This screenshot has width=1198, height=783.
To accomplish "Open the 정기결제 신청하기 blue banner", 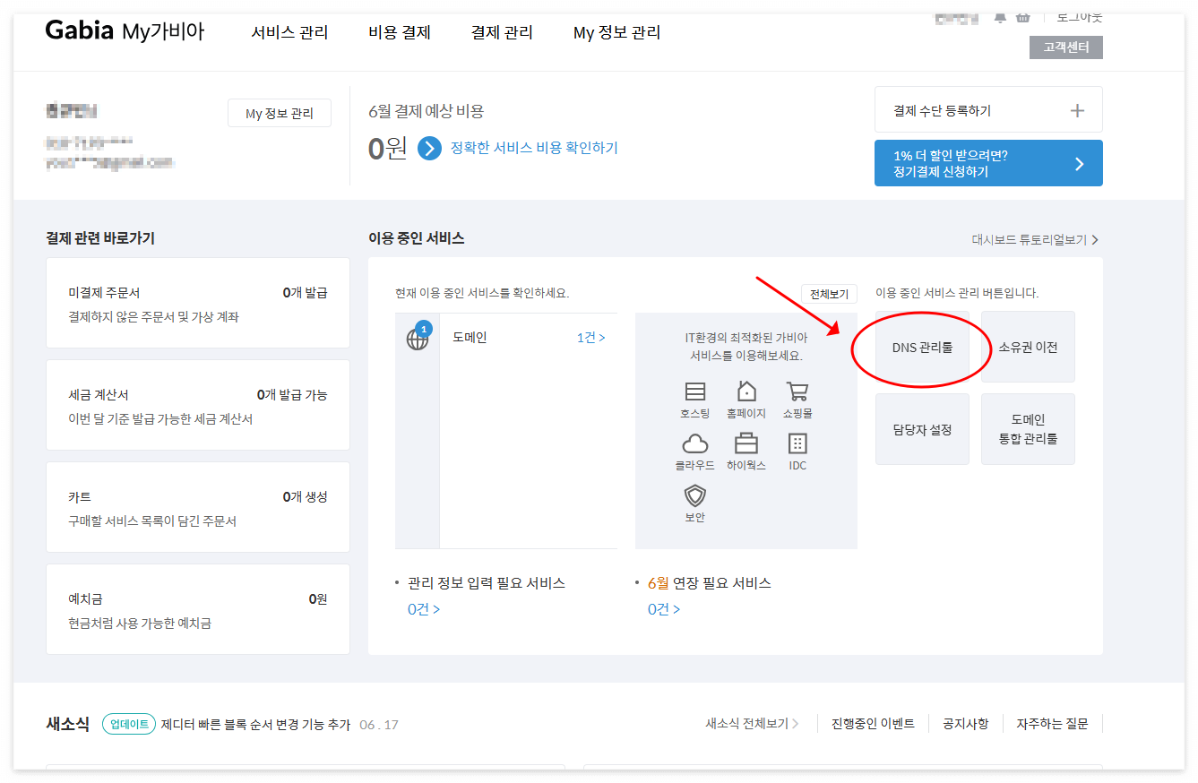I will click(988, 163).
